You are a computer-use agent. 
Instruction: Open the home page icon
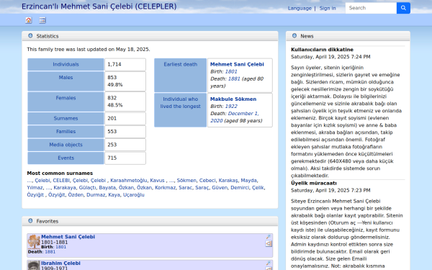coord(28,20)
